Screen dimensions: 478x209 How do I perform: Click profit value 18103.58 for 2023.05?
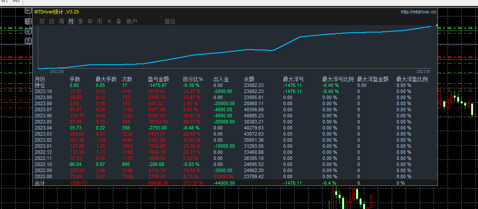click(158, 122)
